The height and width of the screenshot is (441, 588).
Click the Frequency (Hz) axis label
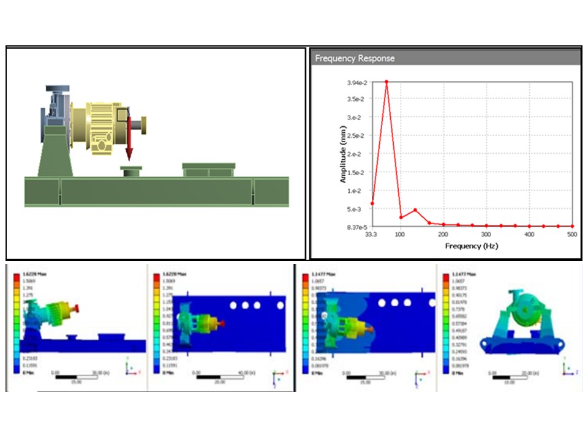(x=471, y=246)
